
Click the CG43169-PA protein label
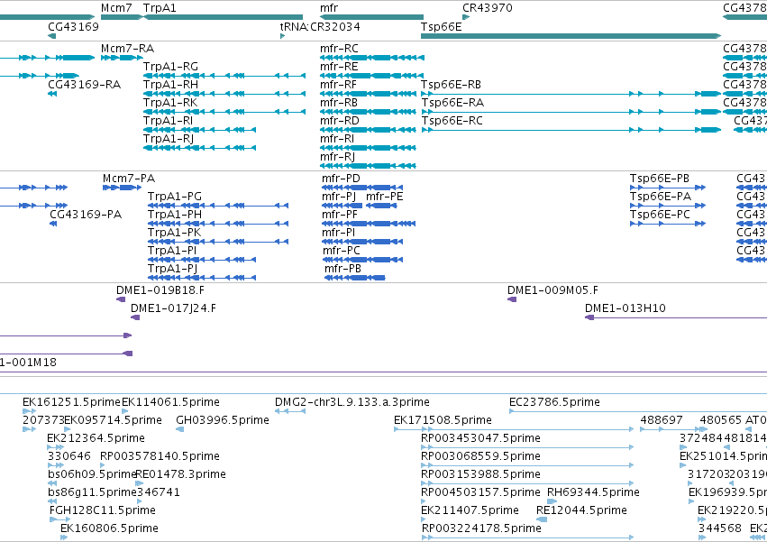click(x=86, y=215)
